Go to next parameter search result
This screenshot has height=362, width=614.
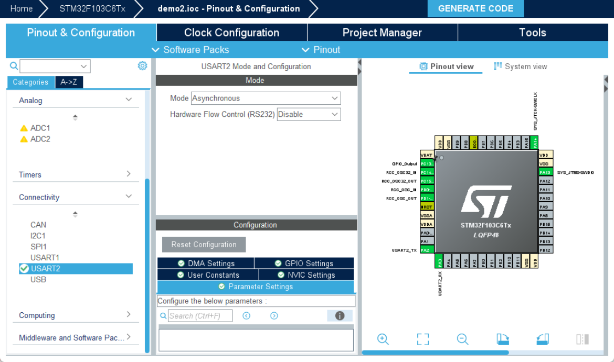coord(274,315)
